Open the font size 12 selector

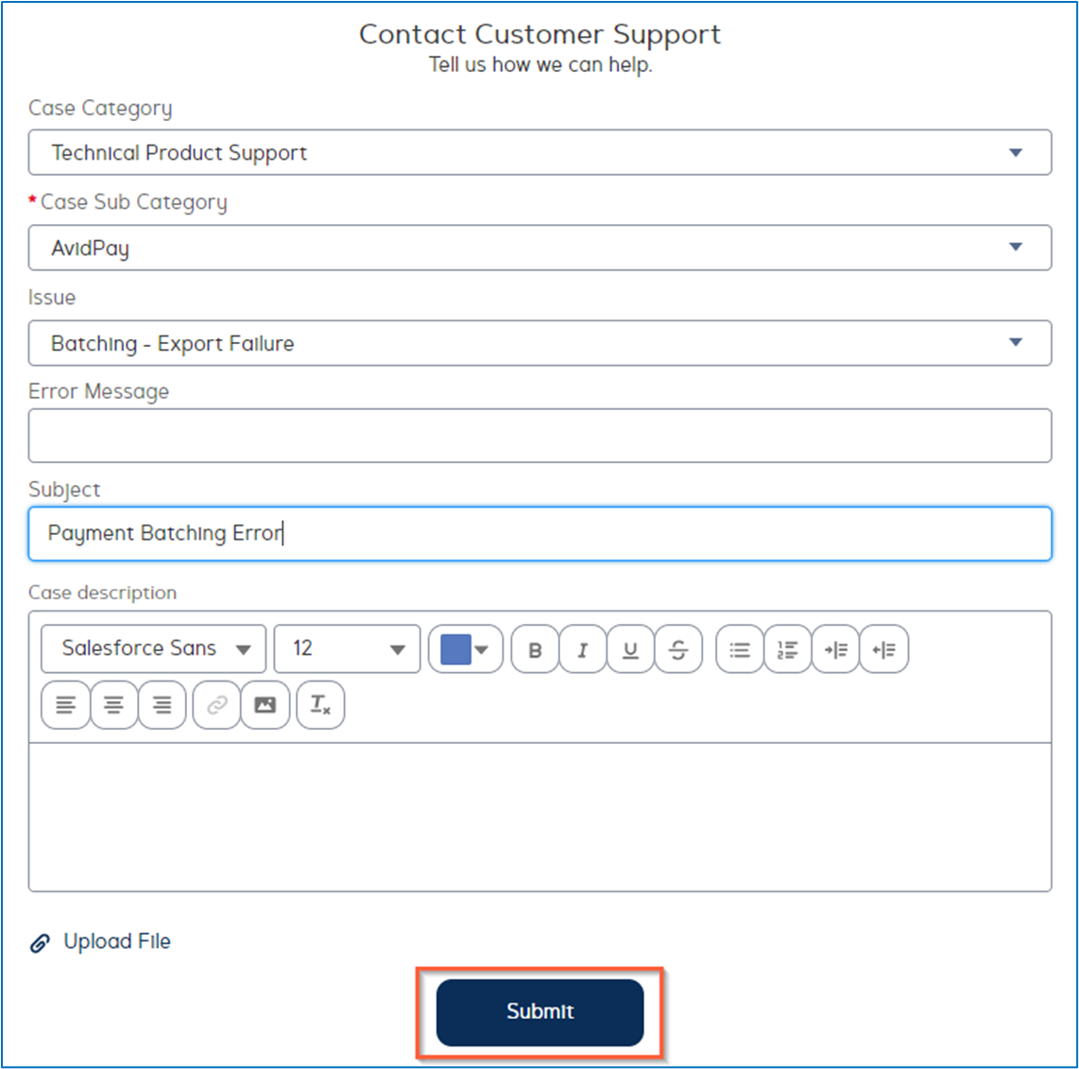point(347,649)
